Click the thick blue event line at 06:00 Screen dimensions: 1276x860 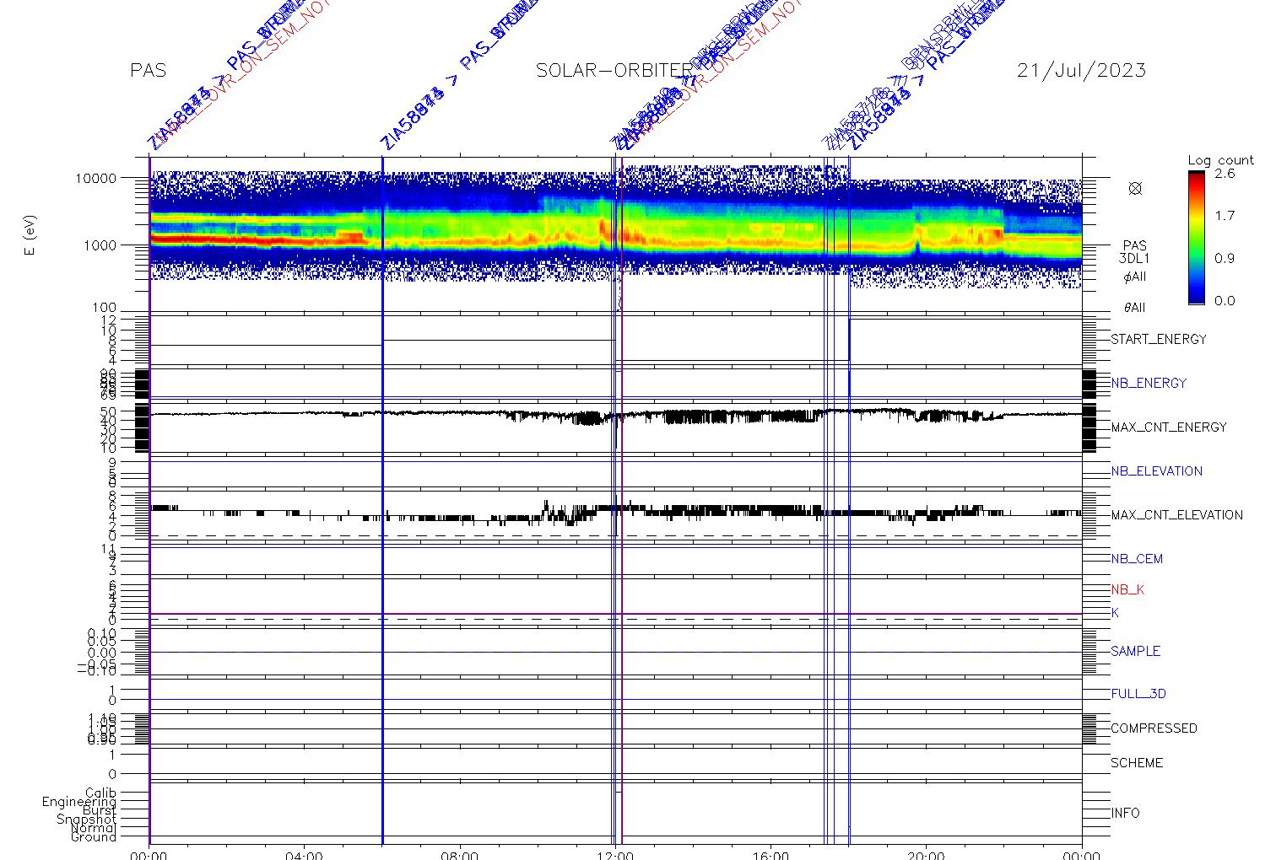coord(382,500)
